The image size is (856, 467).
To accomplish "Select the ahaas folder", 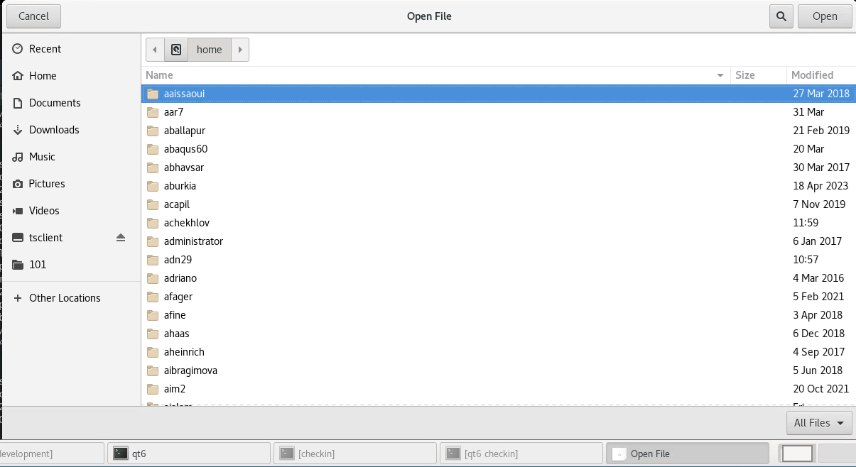I will 499,334.
